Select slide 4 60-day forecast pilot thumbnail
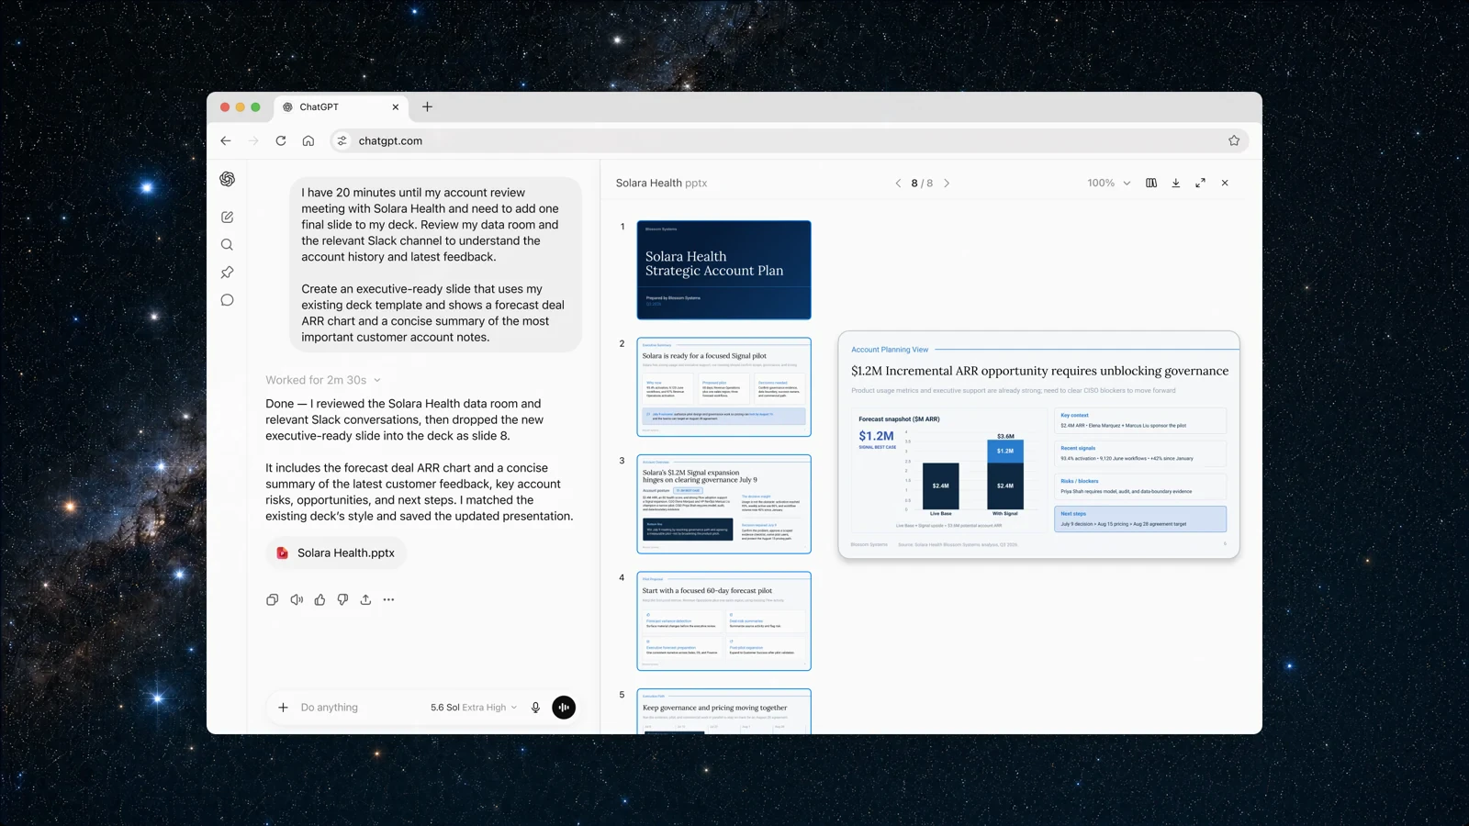This screenshot has width=1469, height=826. coord(724,621)
